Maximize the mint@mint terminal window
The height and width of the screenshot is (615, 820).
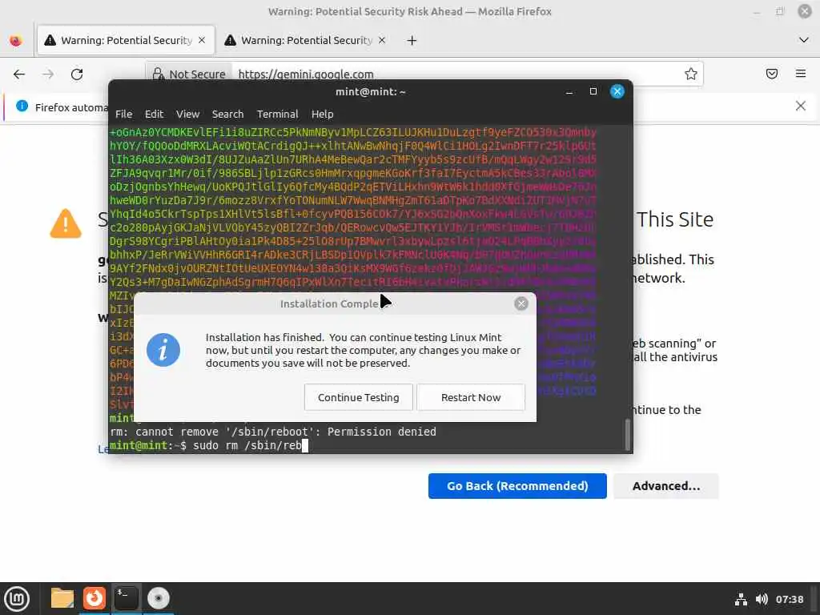click(x=593, y=91)
